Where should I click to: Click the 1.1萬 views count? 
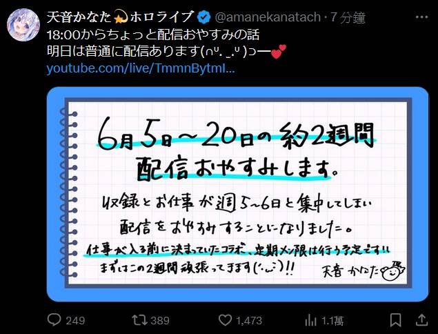[332, 320]
